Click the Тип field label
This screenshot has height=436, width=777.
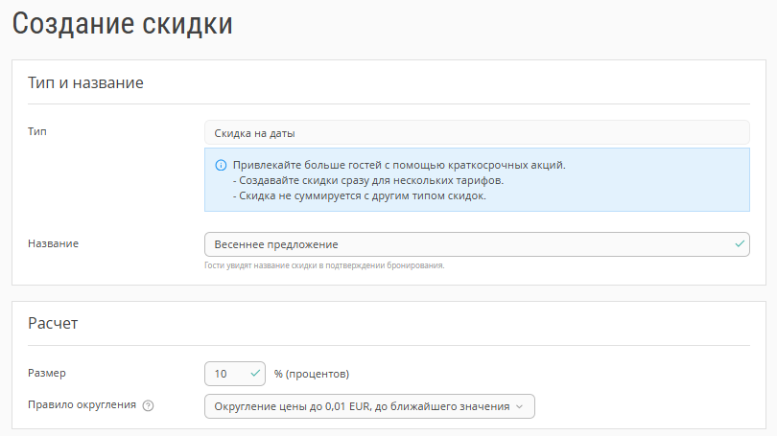pos(37,131)
